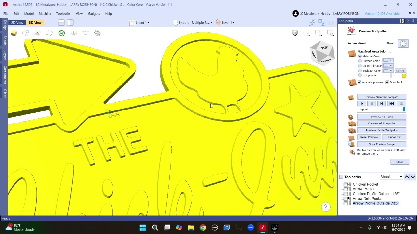
Task: Click the grey shapes vector icon
Action: tap(26, 33)
